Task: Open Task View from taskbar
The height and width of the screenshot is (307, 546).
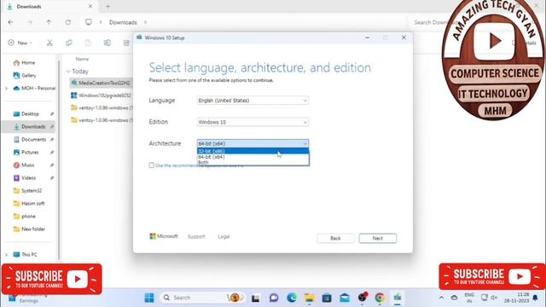Action: click(x=256, y=298)
